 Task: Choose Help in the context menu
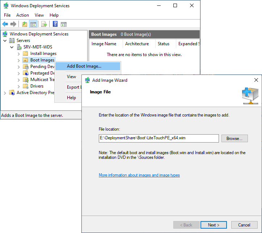pos(72,98)
